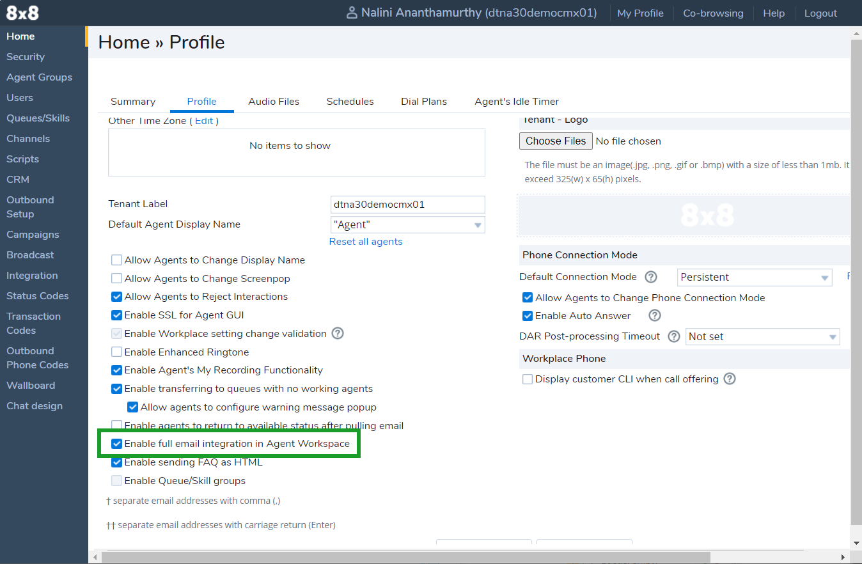Expand the DAR Post-processing Timeout dropdown

[762, 336]
